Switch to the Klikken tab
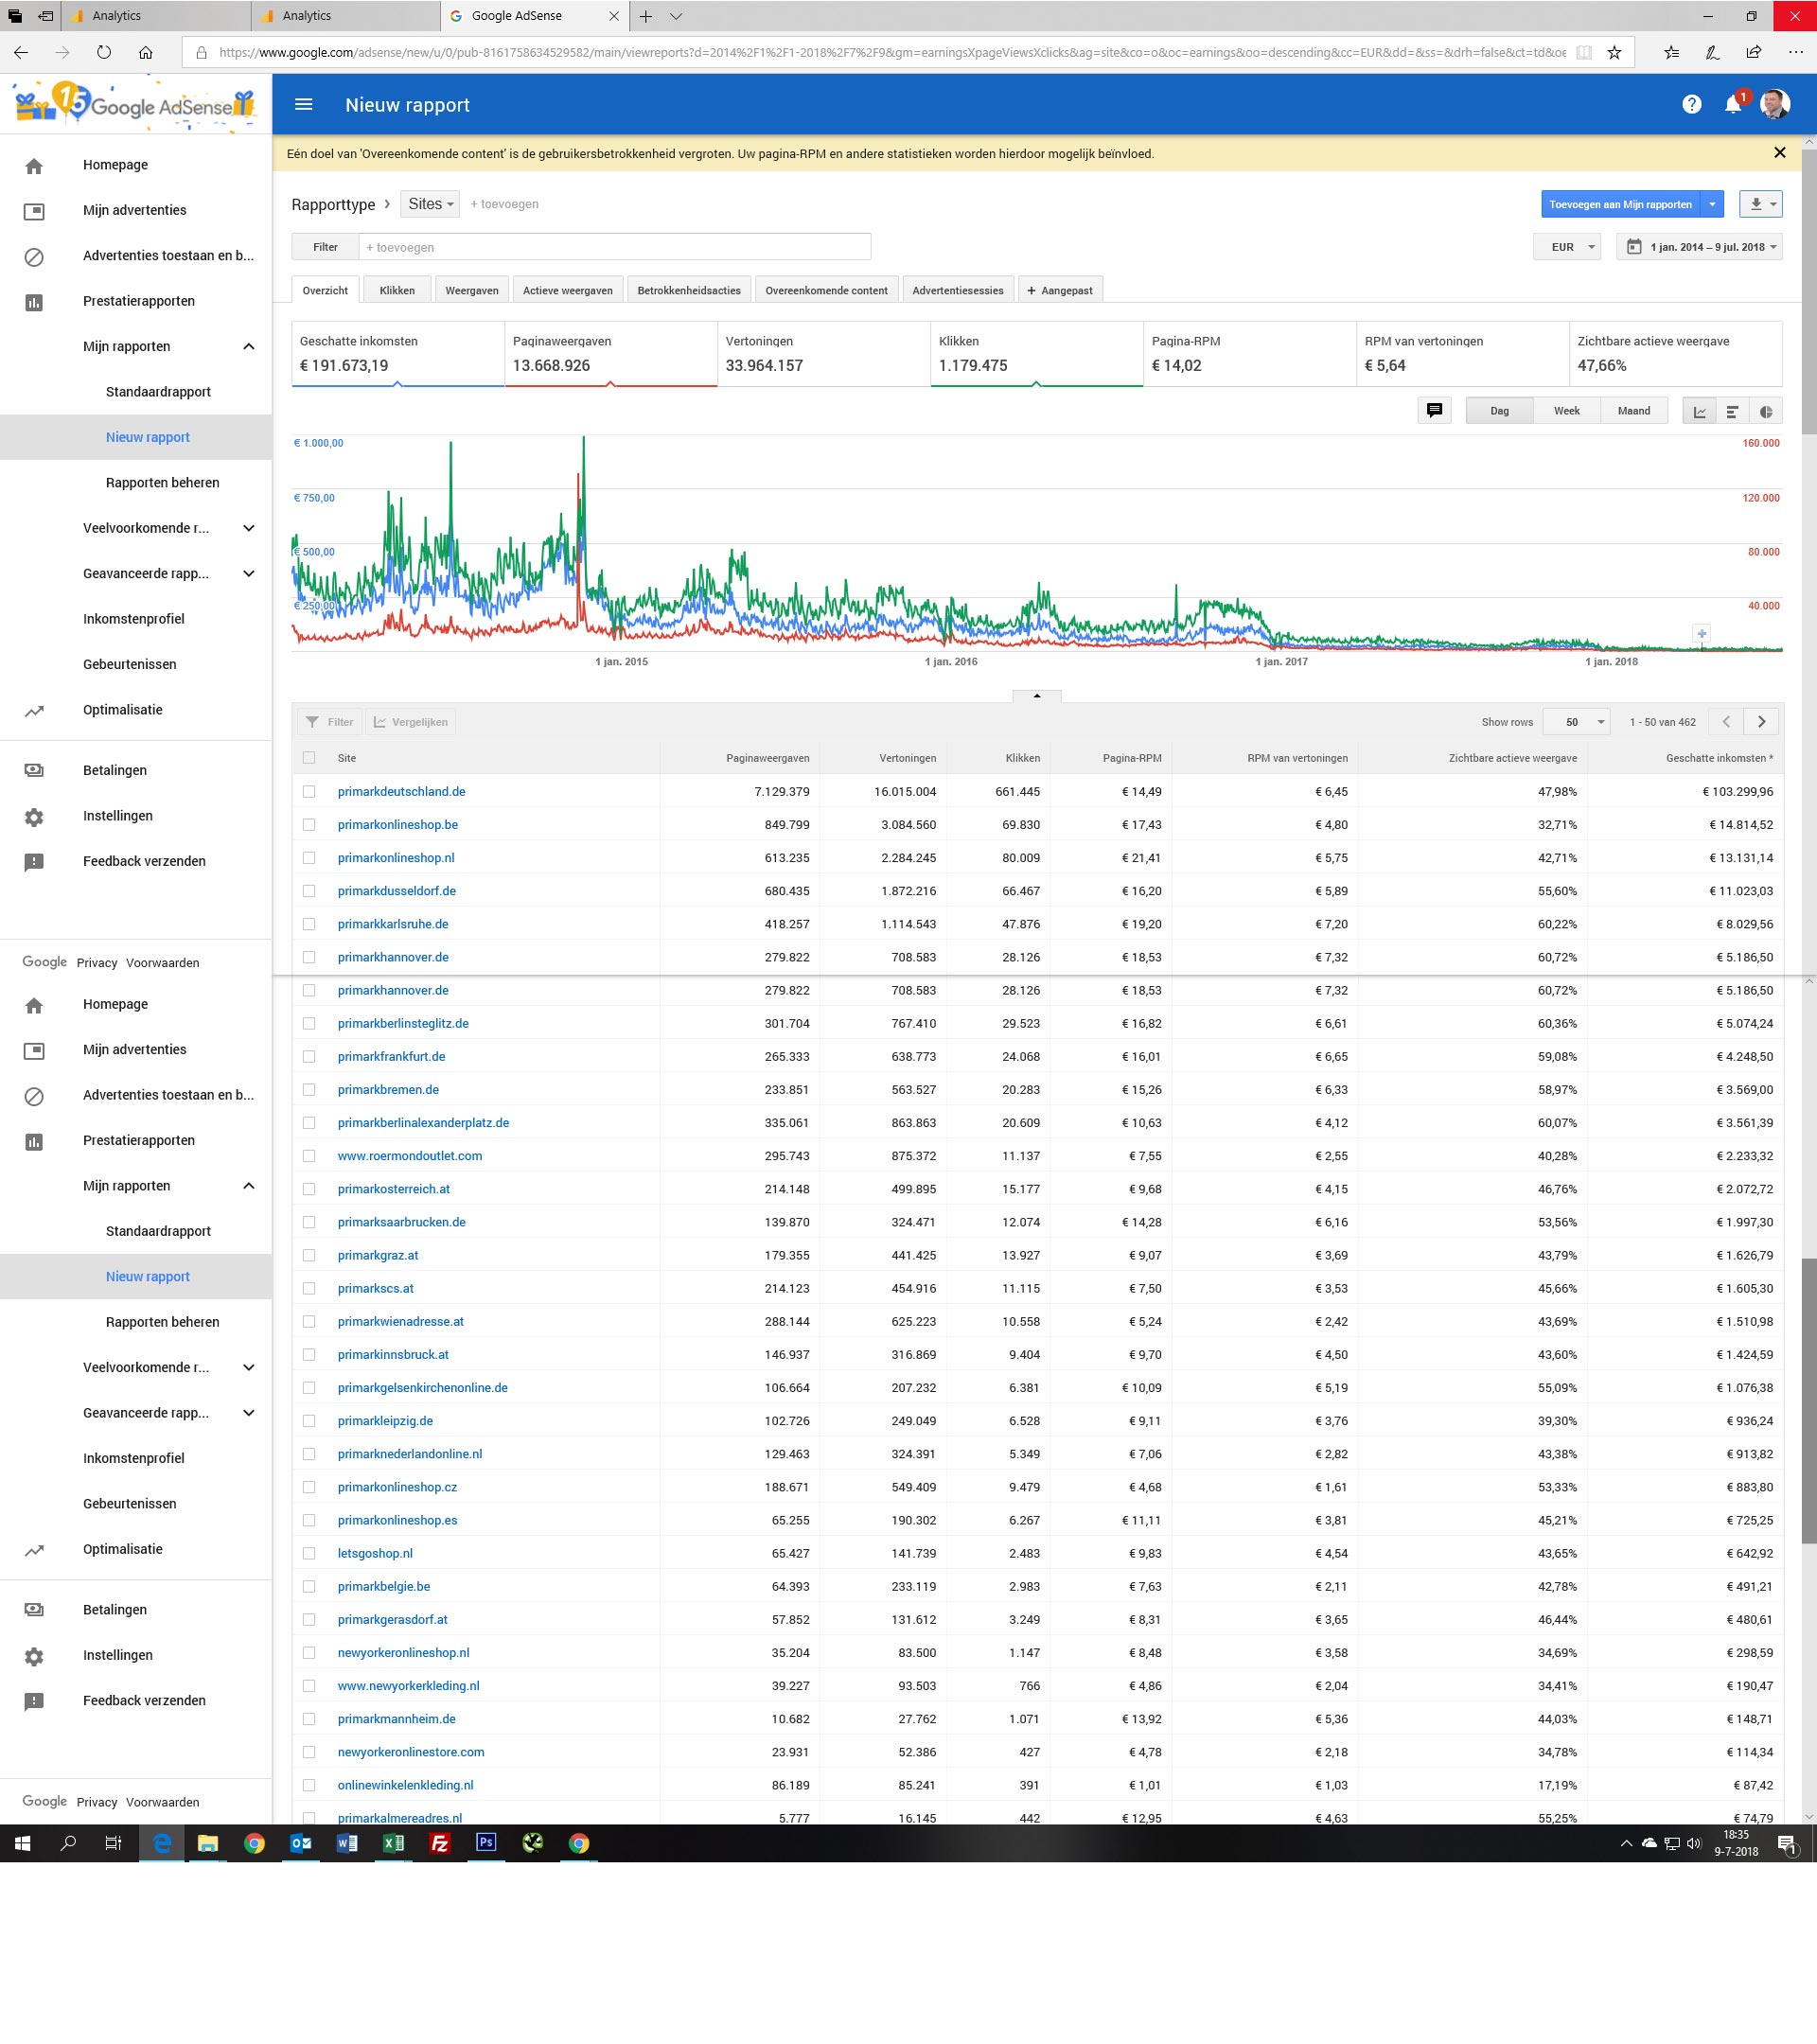 (397, 290)
